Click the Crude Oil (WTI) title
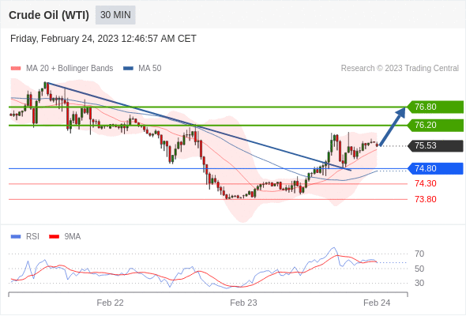The height and width of the screenshot is (316, 466). coord(49,15)
